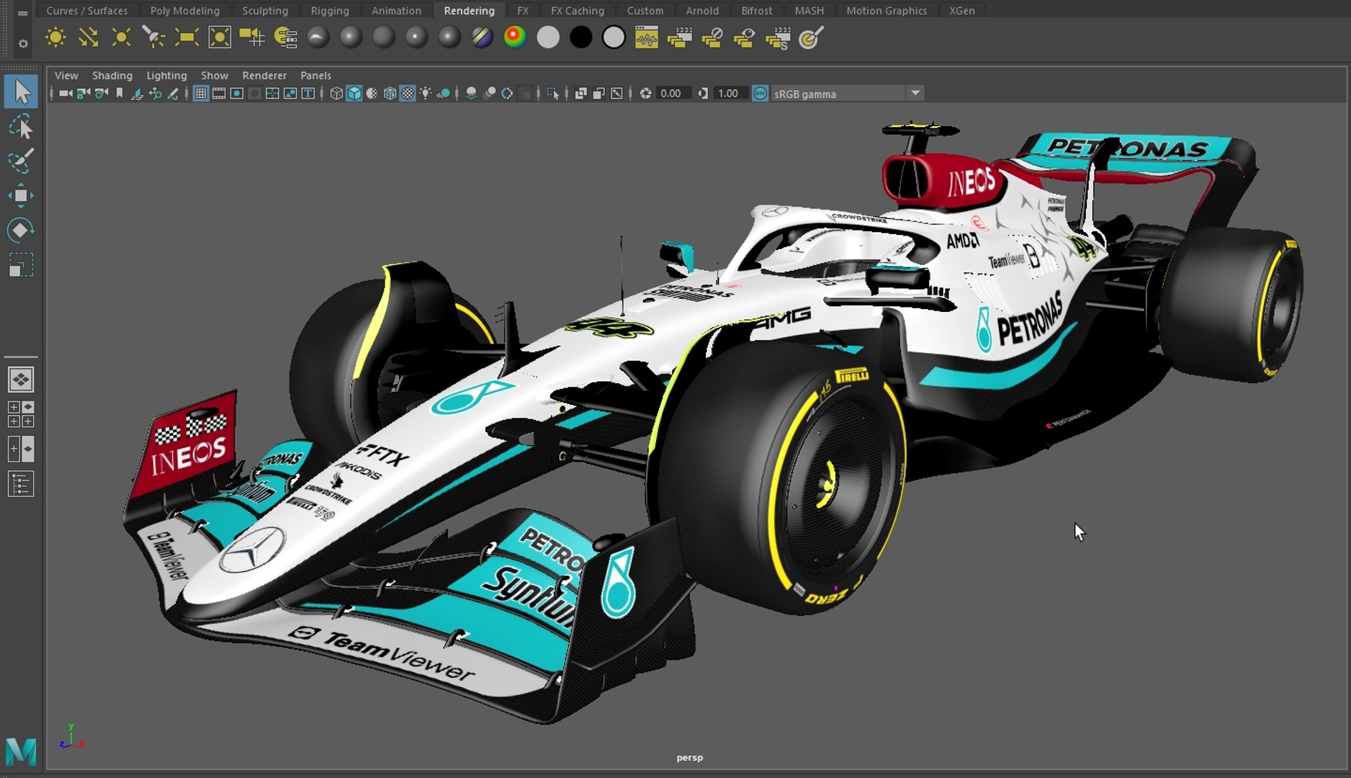Click the target Render Diagnostics shelf icon
Viewport: 1351px width, 778px height.
coord(811,37)
